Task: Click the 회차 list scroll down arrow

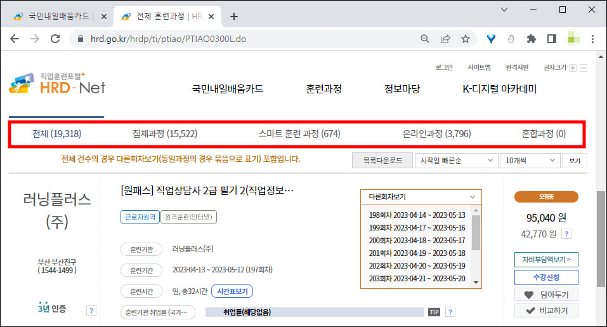Action: 476,283
